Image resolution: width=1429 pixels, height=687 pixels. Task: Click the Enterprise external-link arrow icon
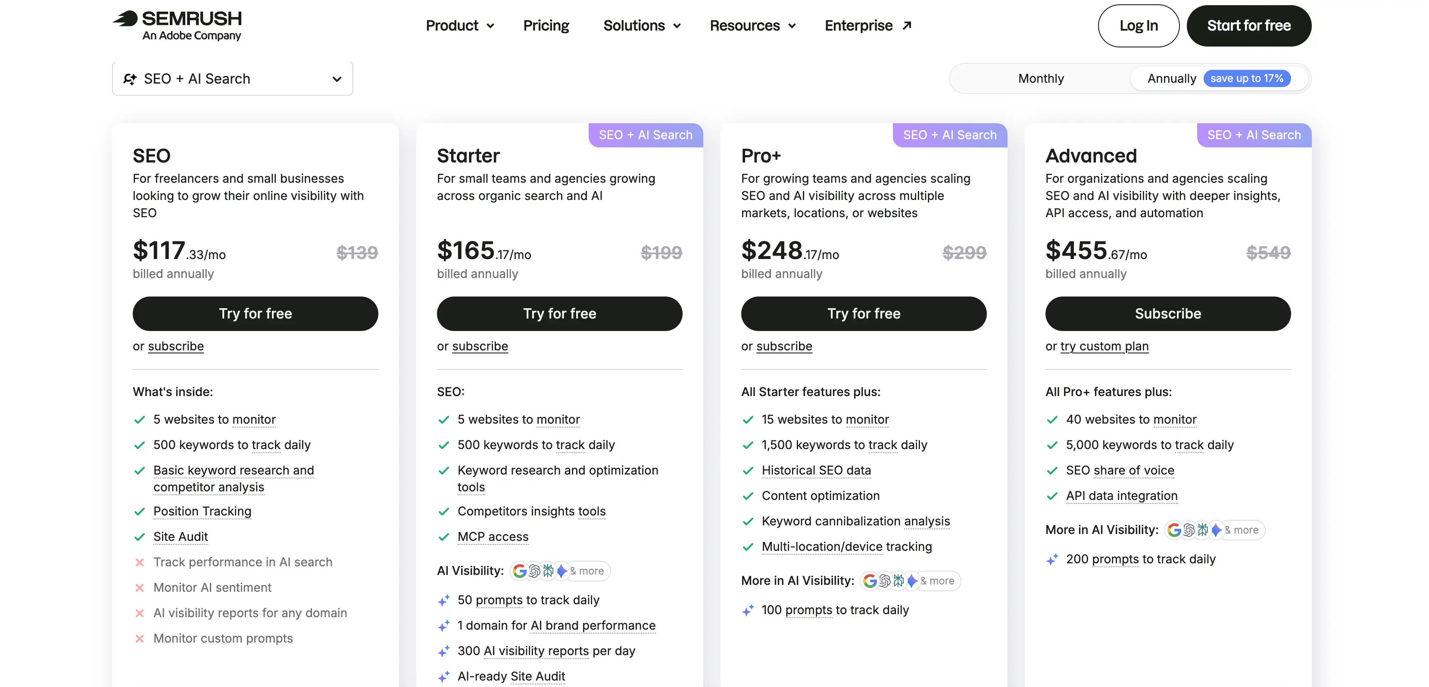click(907, 25)
